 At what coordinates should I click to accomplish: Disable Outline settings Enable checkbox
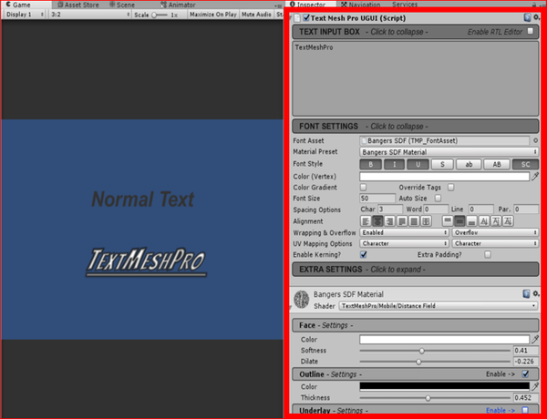coord(525,374)
